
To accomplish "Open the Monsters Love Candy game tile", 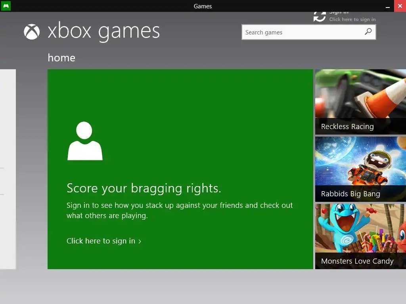I will (x=360, y=236).
